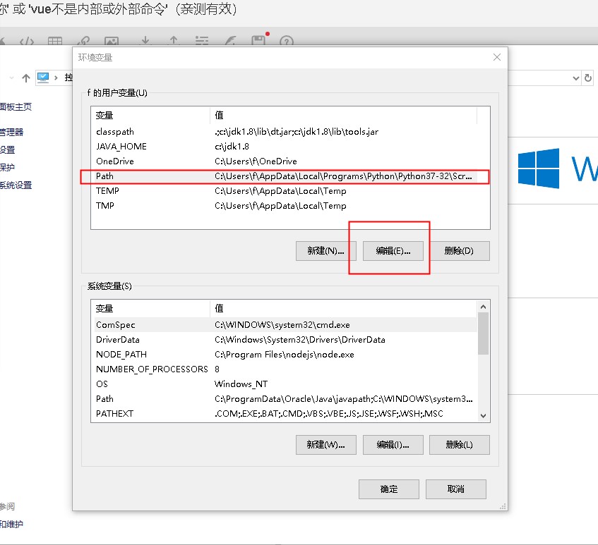Image resolution: width=598 pixels, height=545 pixels.
Task: Open the 和维护 link at sidebar bottom
Action: [x=11, y=524]
